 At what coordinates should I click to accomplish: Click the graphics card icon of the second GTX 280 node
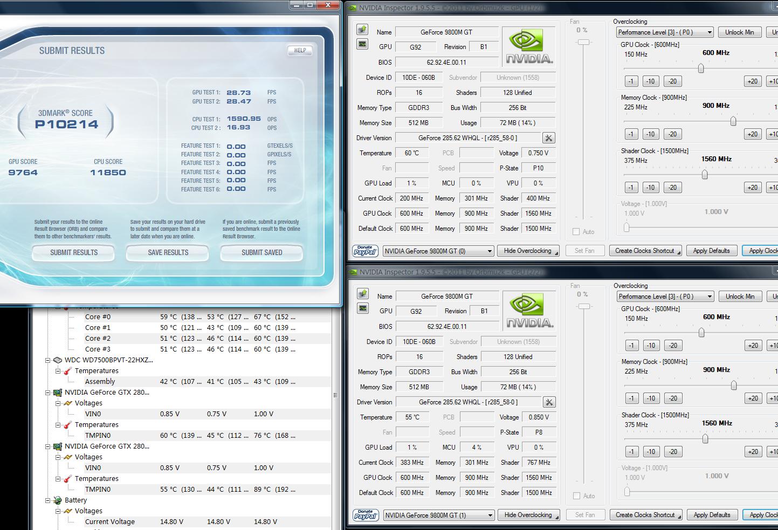[58, 446]
